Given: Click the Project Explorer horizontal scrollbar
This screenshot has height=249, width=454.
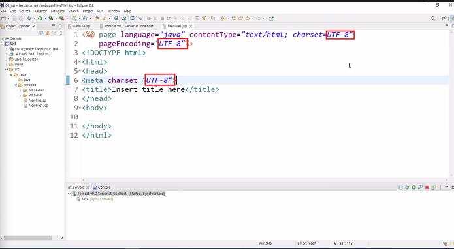Looking at the screenshot, I should 27,238.
